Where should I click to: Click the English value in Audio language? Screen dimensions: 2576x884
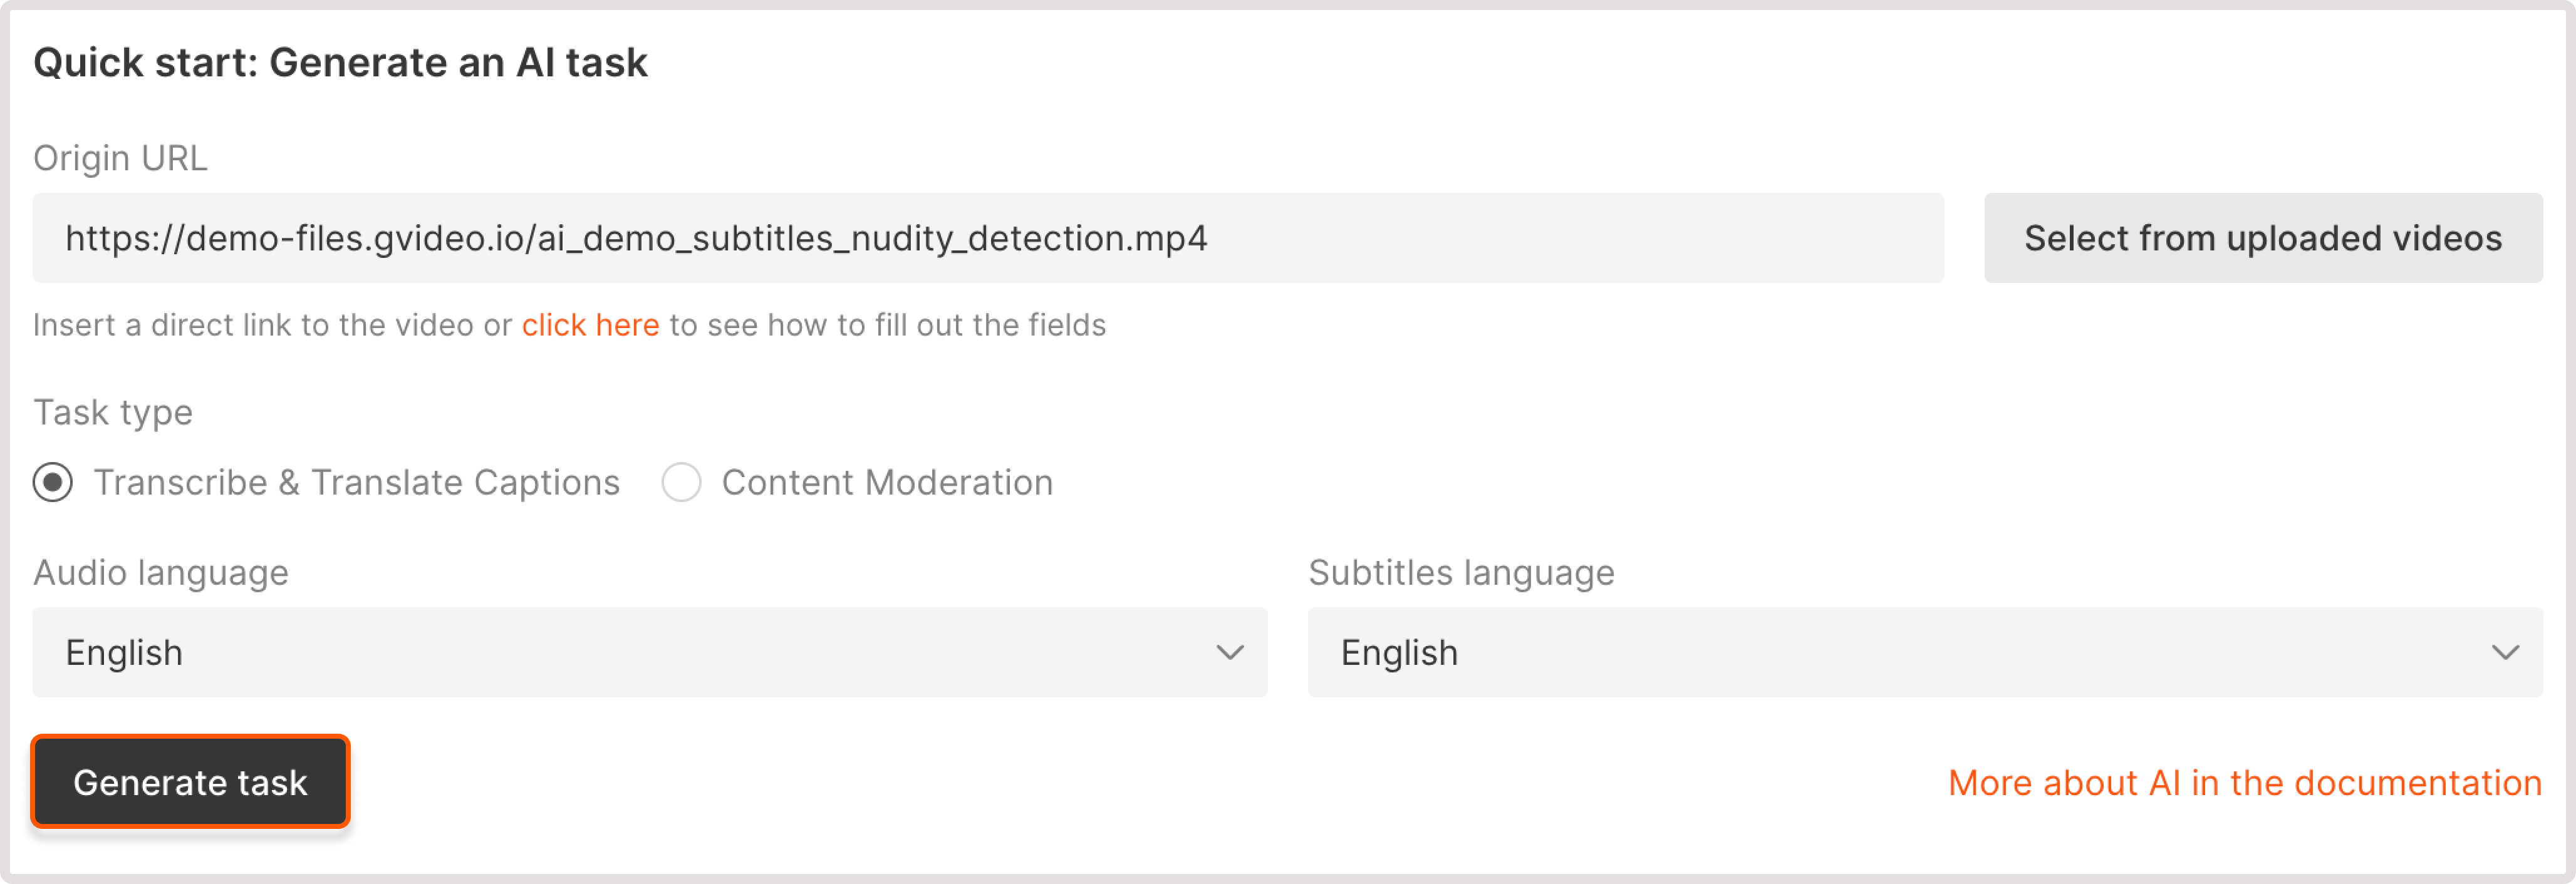coord(124,652)
